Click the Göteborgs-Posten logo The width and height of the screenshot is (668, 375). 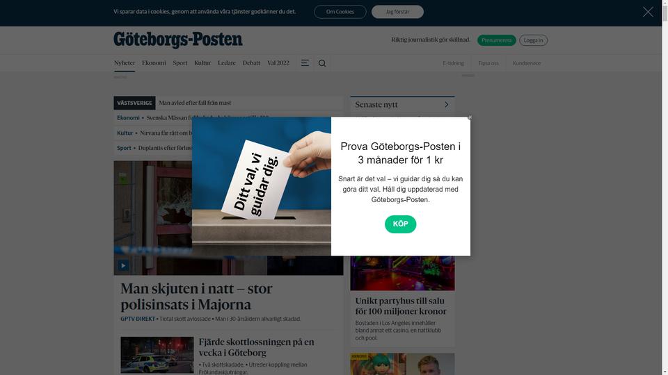tap(178, 40)
